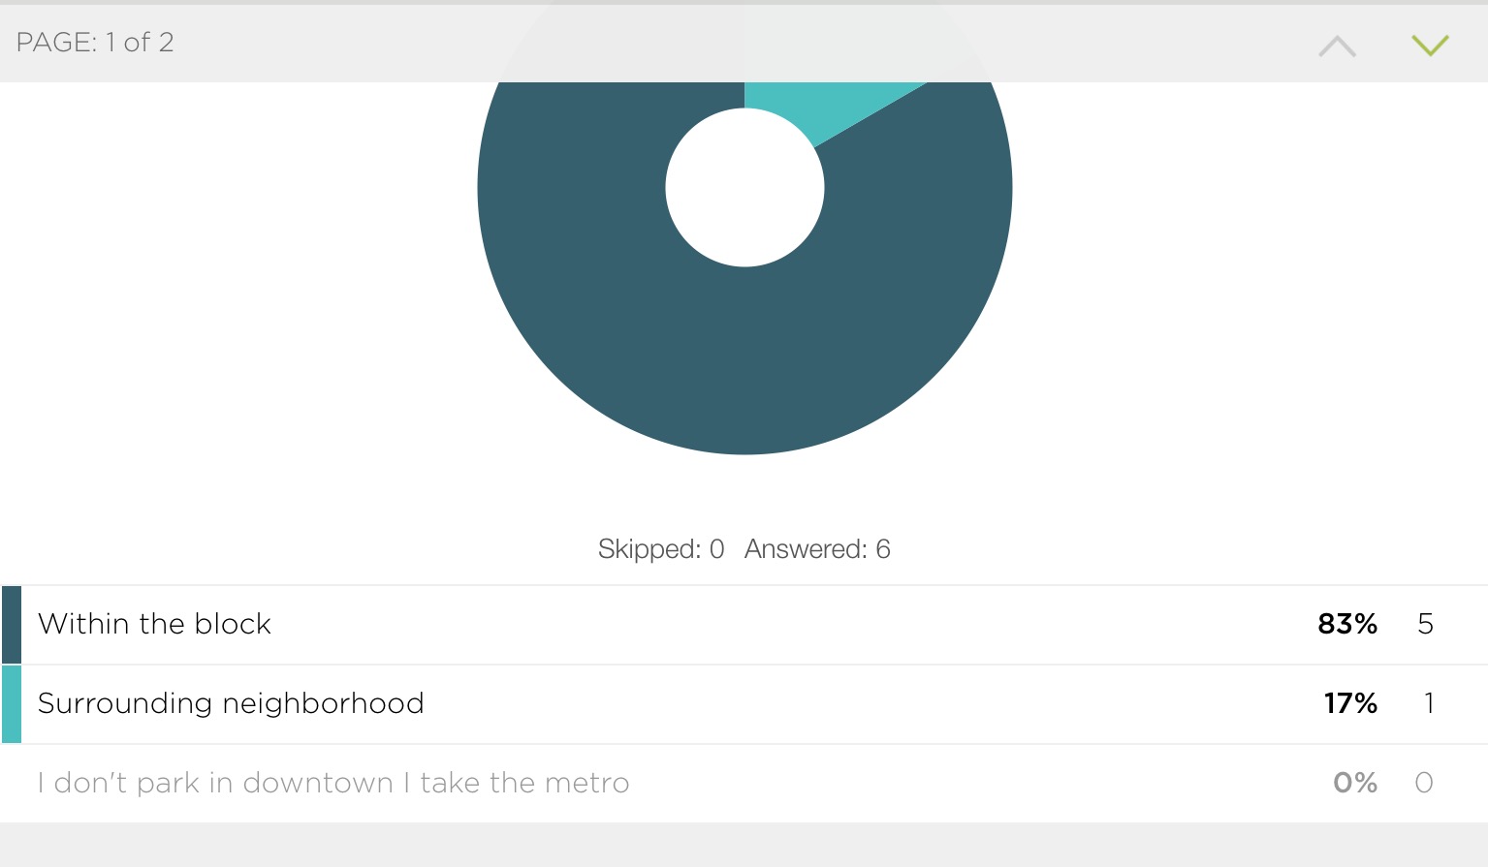Image resolution: width=1488 pixels, height=867 pixels.
Task: Click the teal Surrounding neighborhood swatch
Action: coord(12,704)
